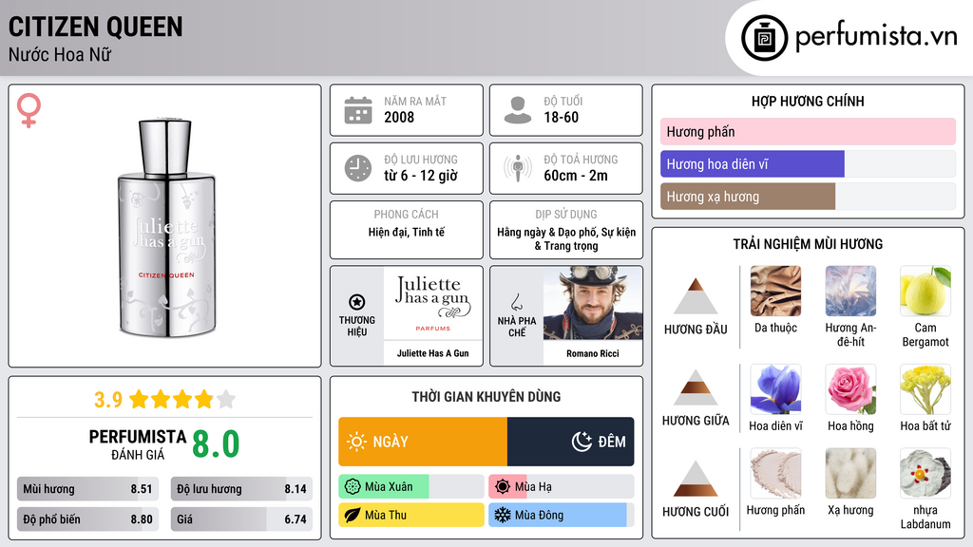Viewport: 973px width, 547px height.
Task: Click the grey fifth rating star
Action: pos(226,399)
